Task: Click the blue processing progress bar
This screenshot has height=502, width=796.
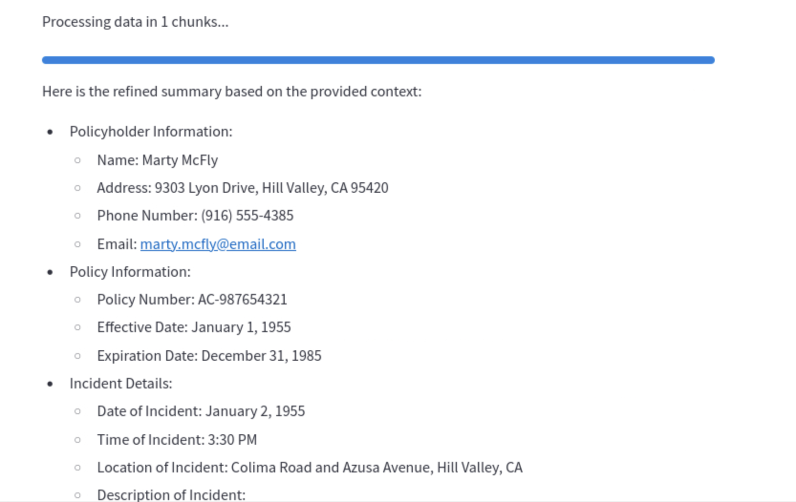Action: tap(378, 60)
